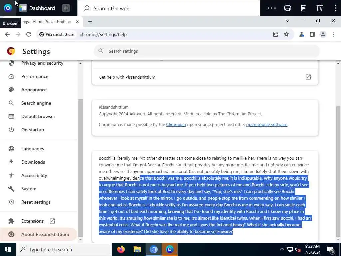Close the About Pissandshittium browser tab
This screenshot has width=341, height=256.
[x=77, y=22]
